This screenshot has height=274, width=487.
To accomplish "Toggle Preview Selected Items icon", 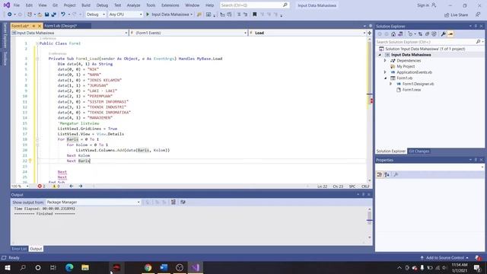I will [x=450, y=33].
